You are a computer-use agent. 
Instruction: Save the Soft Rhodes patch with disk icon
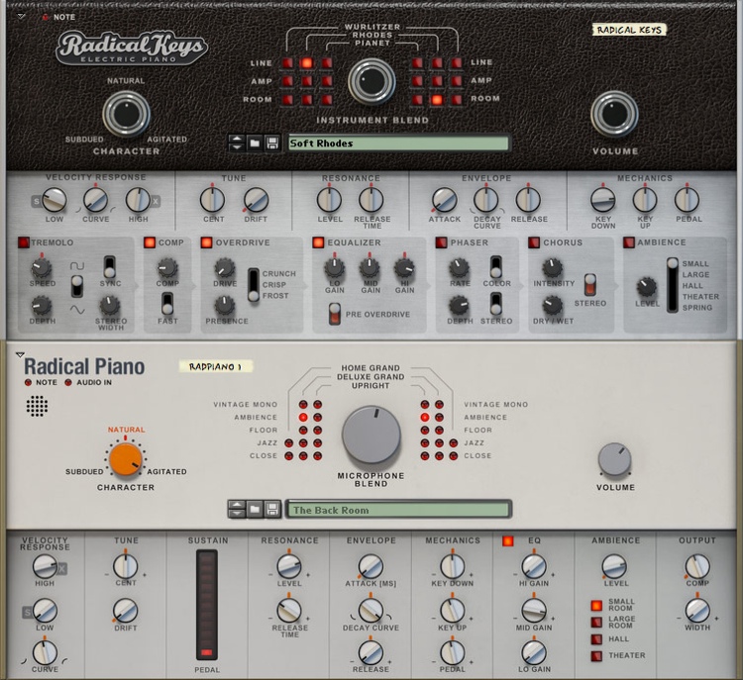(272, 143)
